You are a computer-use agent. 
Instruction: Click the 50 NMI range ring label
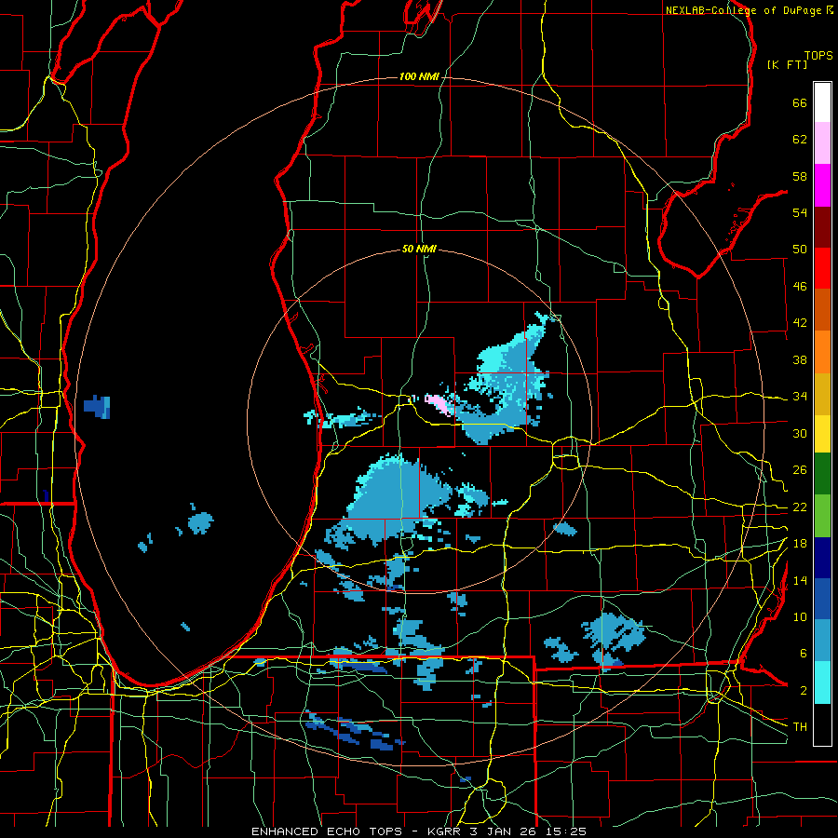(x=419, y=249)
